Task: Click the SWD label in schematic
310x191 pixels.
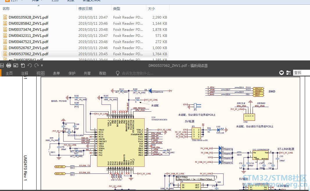Action: tap(272, 92)
